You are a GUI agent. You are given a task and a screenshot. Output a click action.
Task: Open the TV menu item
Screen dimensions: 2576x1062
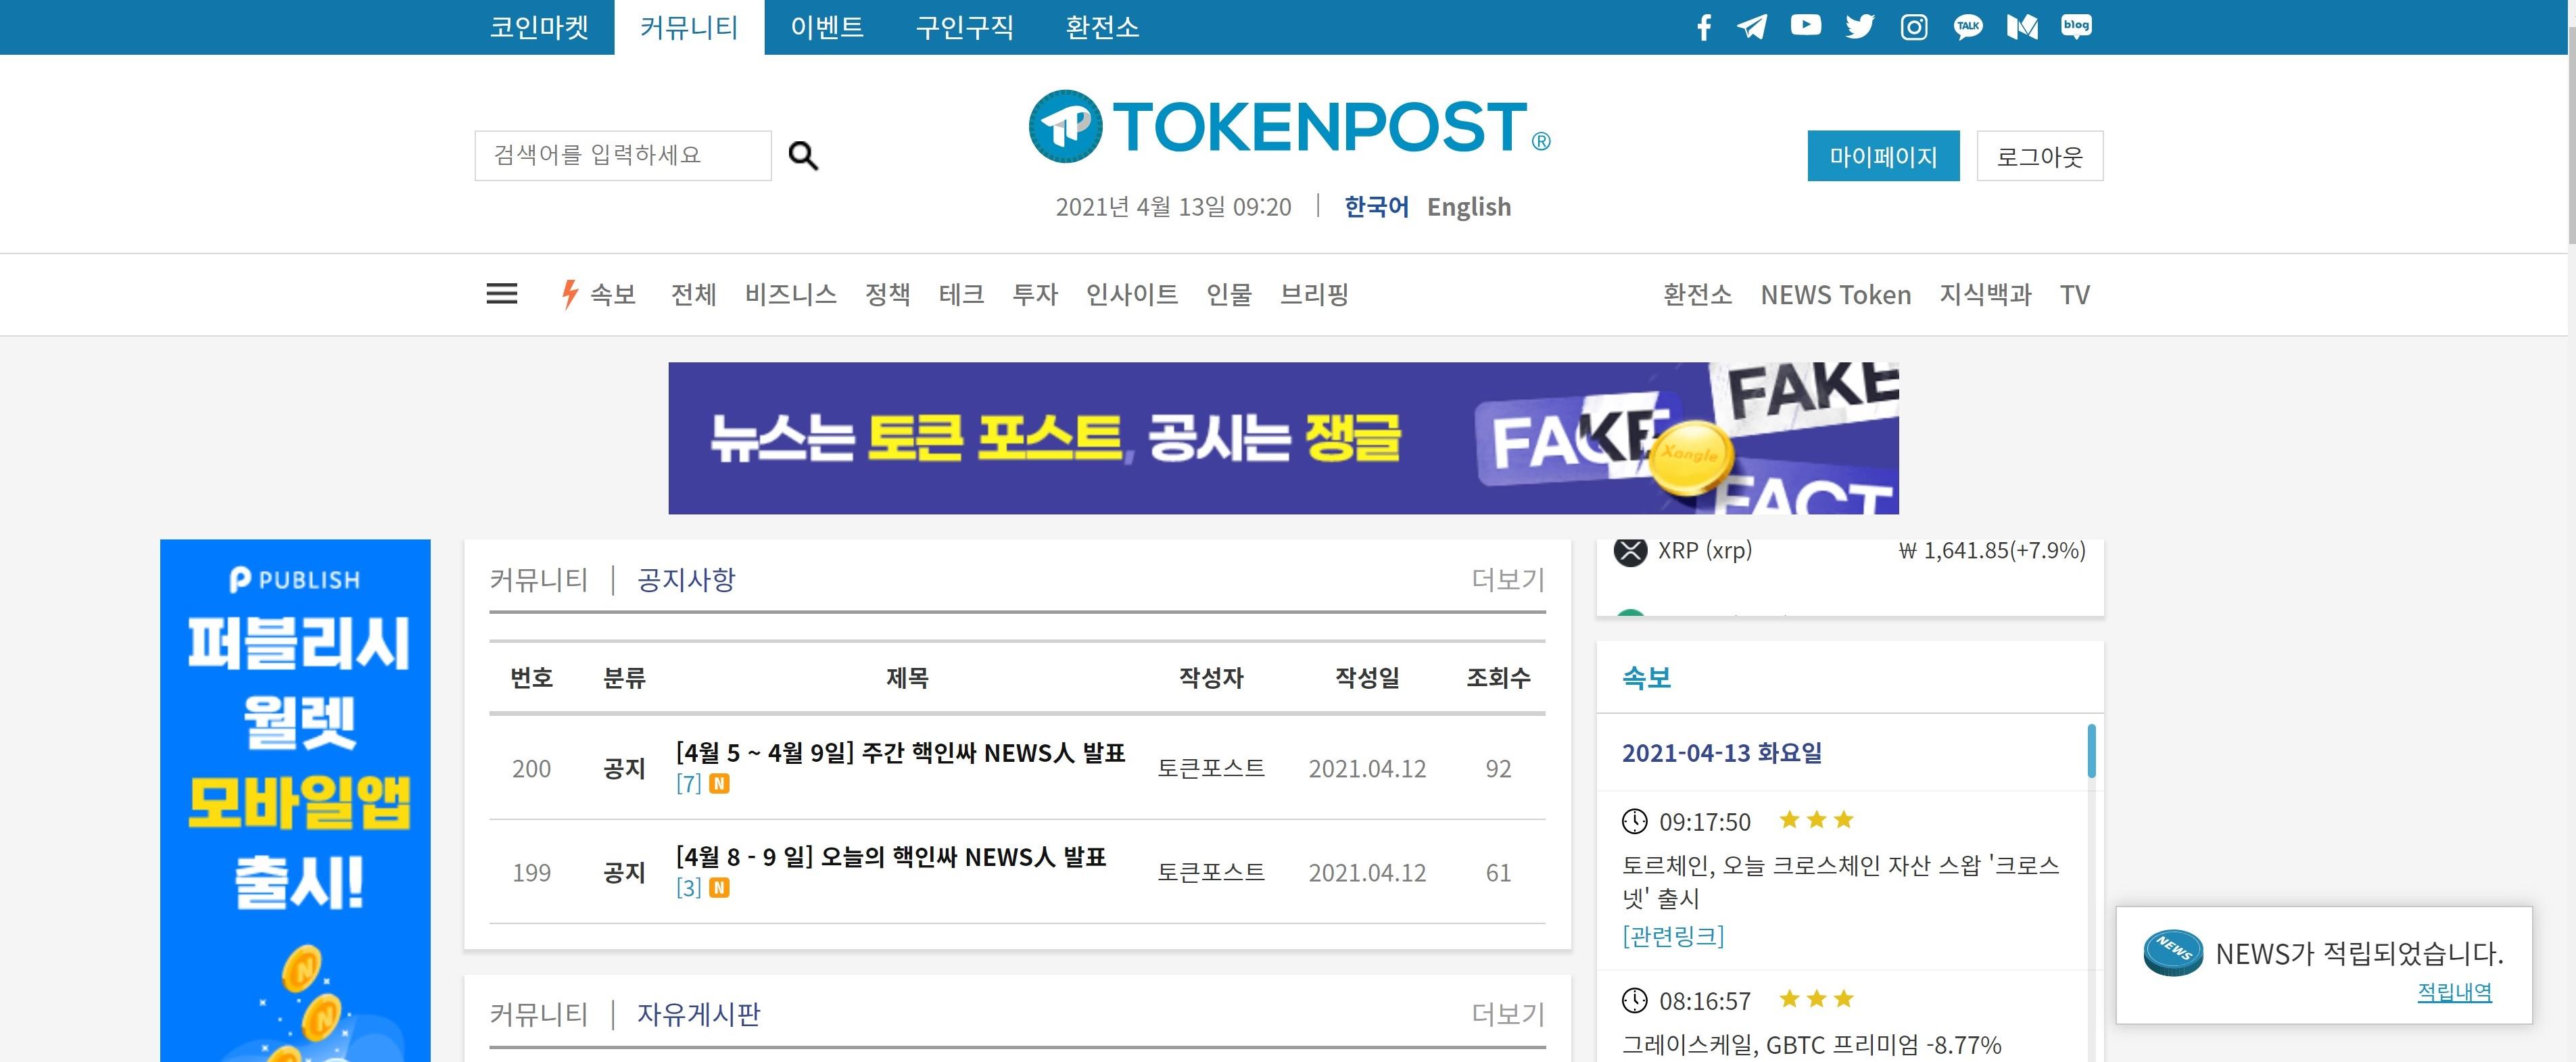[2075, 294]
